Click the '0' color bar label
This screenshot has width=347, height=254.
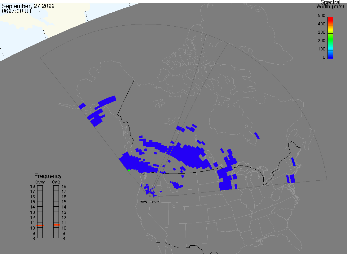[324, 58]
